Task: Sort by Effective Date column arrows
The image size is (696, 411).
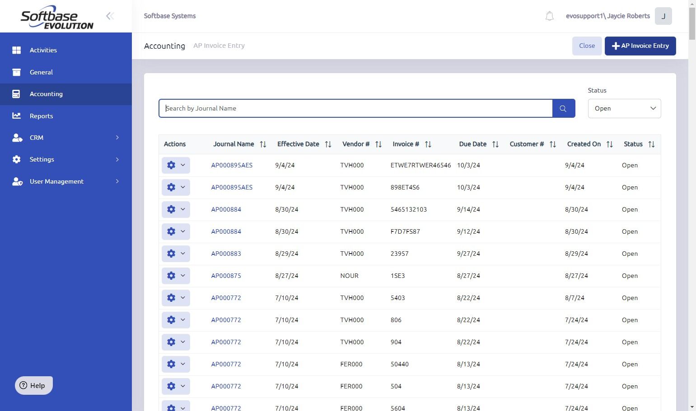Action: 328,144
